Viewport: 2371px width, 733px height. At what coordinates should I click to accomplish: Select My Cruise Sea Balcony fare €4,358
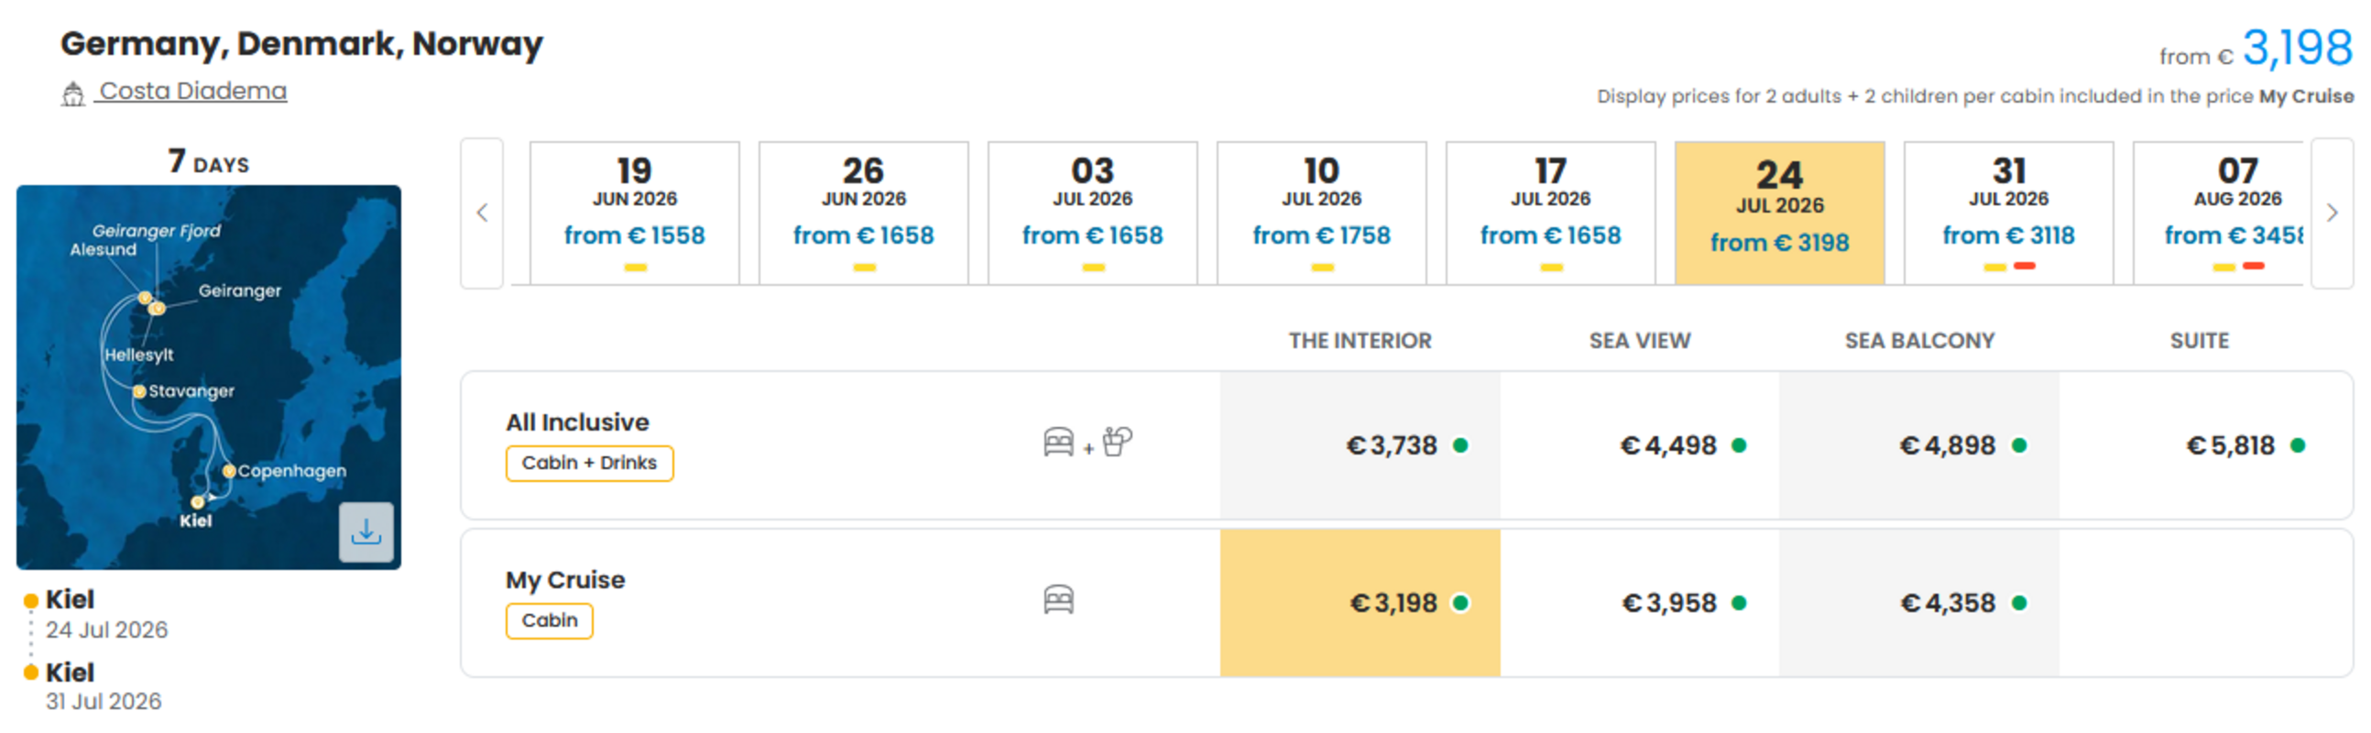pyautogui.click(x=1919, y=603)
